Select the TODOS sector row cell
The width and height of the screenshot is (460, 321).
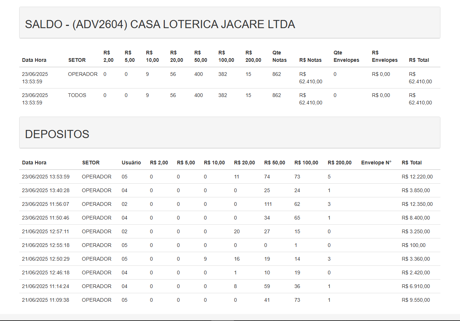77,95
